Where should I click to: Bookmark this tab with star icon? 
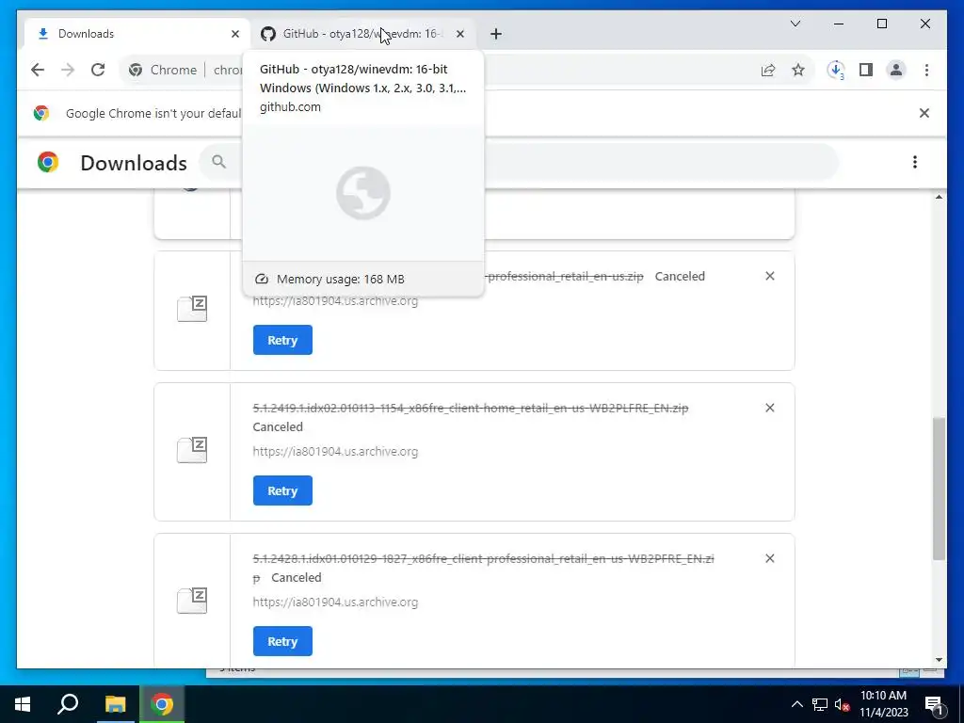[798, 70]
